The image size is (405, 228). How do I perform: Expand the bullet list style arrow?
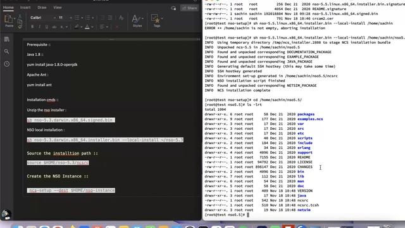82,18
